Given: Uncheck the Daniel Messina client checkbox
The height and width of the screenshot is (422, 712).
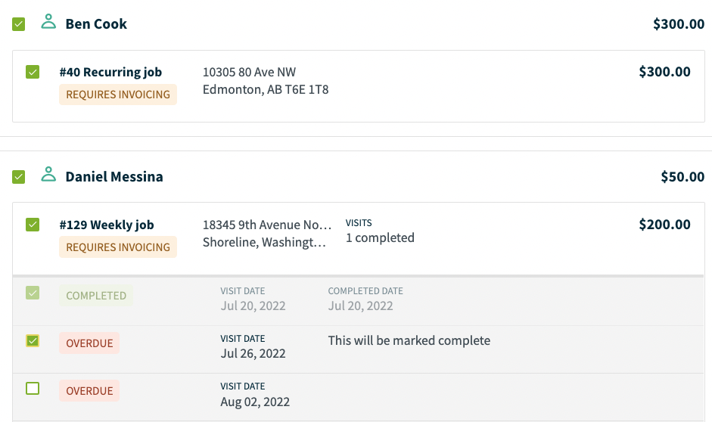Looking at the screenshot, I should [19, 177].
